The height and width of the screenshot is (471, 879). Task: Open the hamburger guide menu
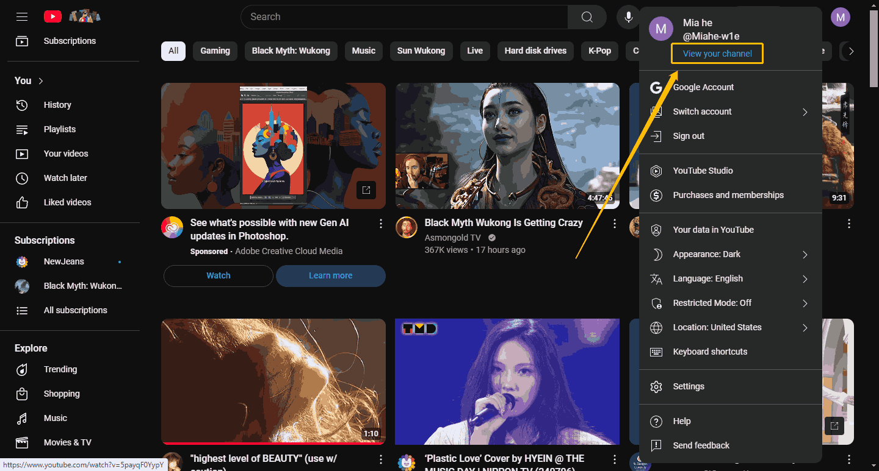point(22,17)
